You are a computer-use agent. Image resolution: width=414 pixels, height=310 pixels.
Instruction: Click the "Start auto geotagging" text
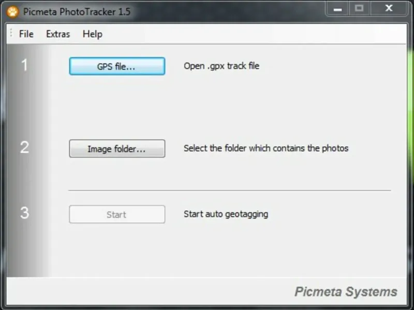[x=226, y=214]
